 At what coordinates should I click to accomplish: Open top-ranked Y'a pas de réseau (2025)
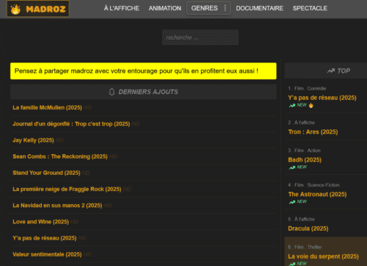tap(322, 98)
